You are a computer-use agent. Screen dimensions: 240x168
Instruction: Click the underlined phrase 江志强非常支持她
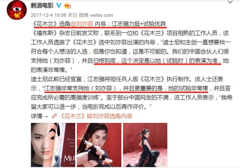[67, 88]
